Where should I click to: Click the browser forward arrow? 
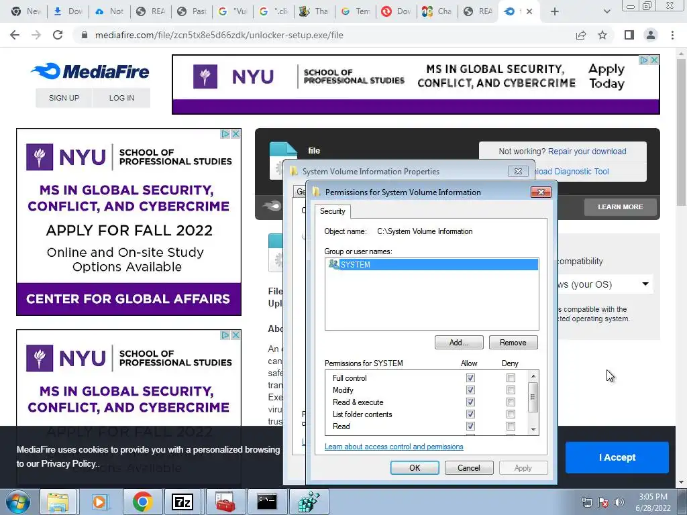36,35
